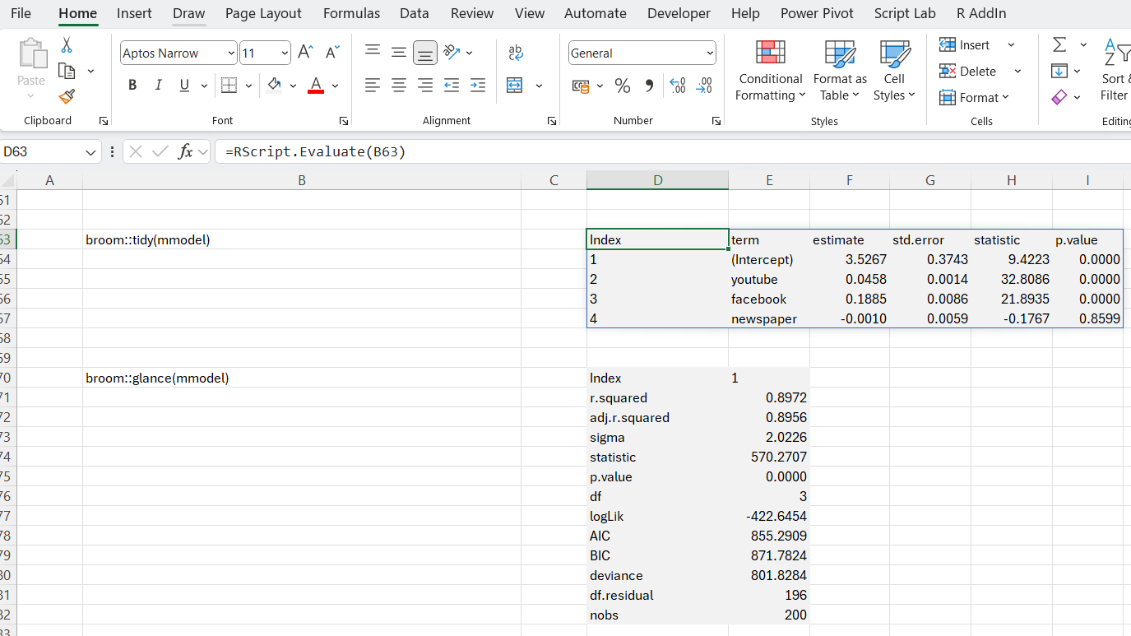1131x636 pixels.
Task: Click the Select All corner triangle
Action: (x=8, y=180)
